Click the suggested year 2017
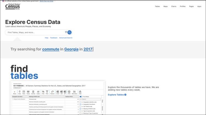Screen dimensions: 206x115 click(x=88, y=49)
